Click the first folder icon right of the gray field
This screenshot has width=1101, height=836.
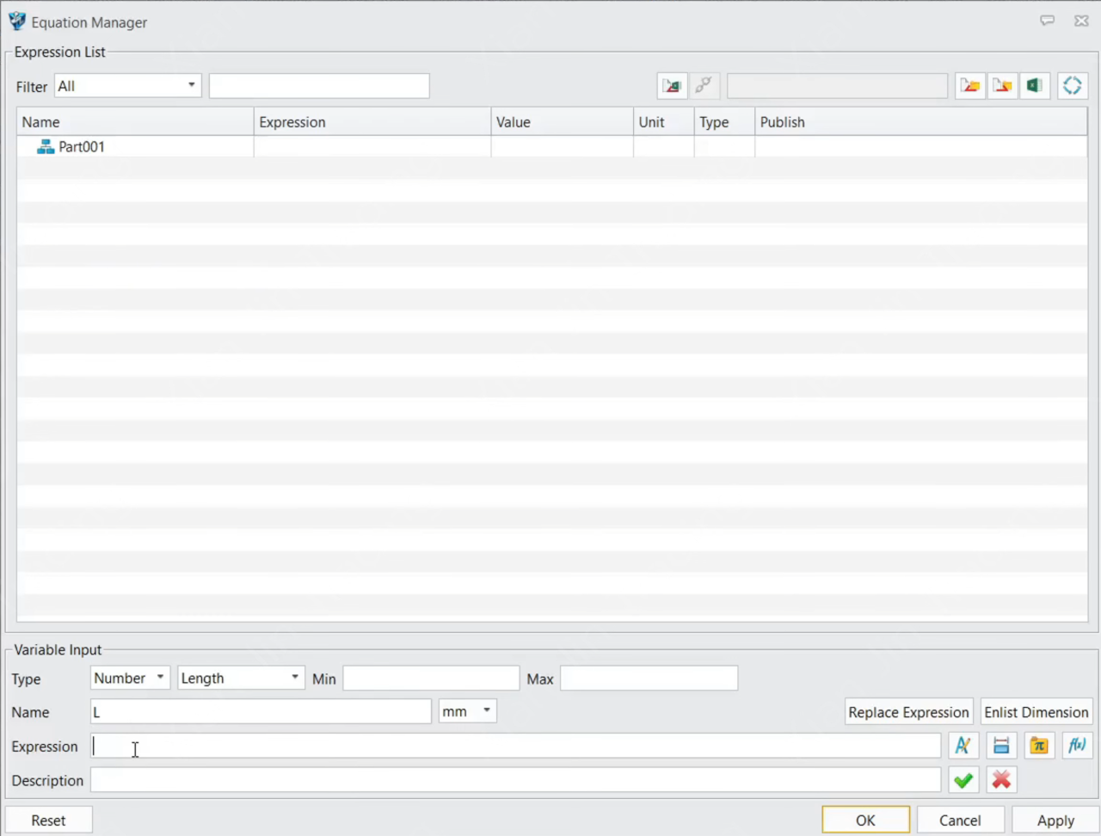click(x=970, y=86)
